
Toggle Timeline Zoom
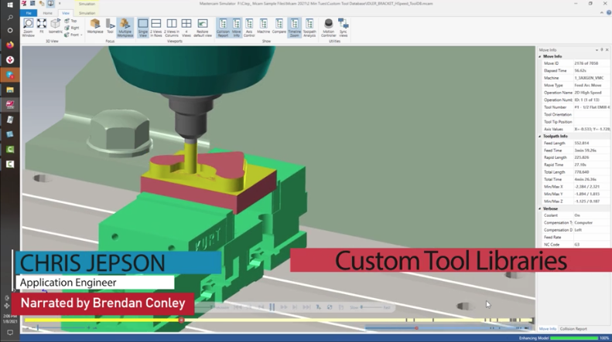click(x=294, y=28)
